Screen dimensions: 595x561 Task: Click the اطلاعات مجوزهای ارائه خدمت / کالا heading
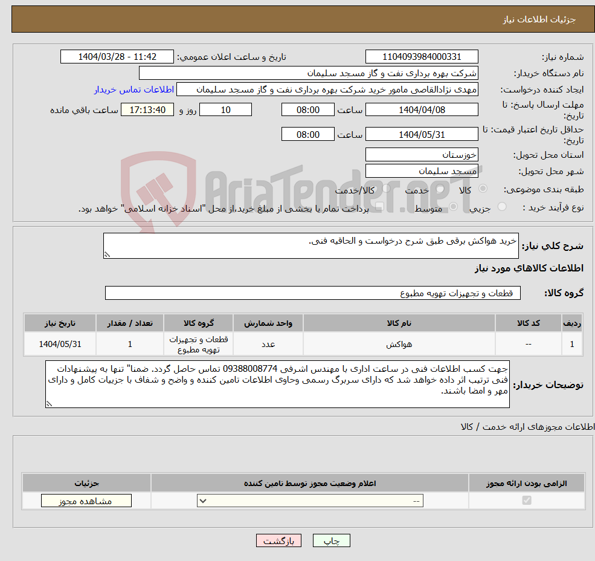[527, 427]
